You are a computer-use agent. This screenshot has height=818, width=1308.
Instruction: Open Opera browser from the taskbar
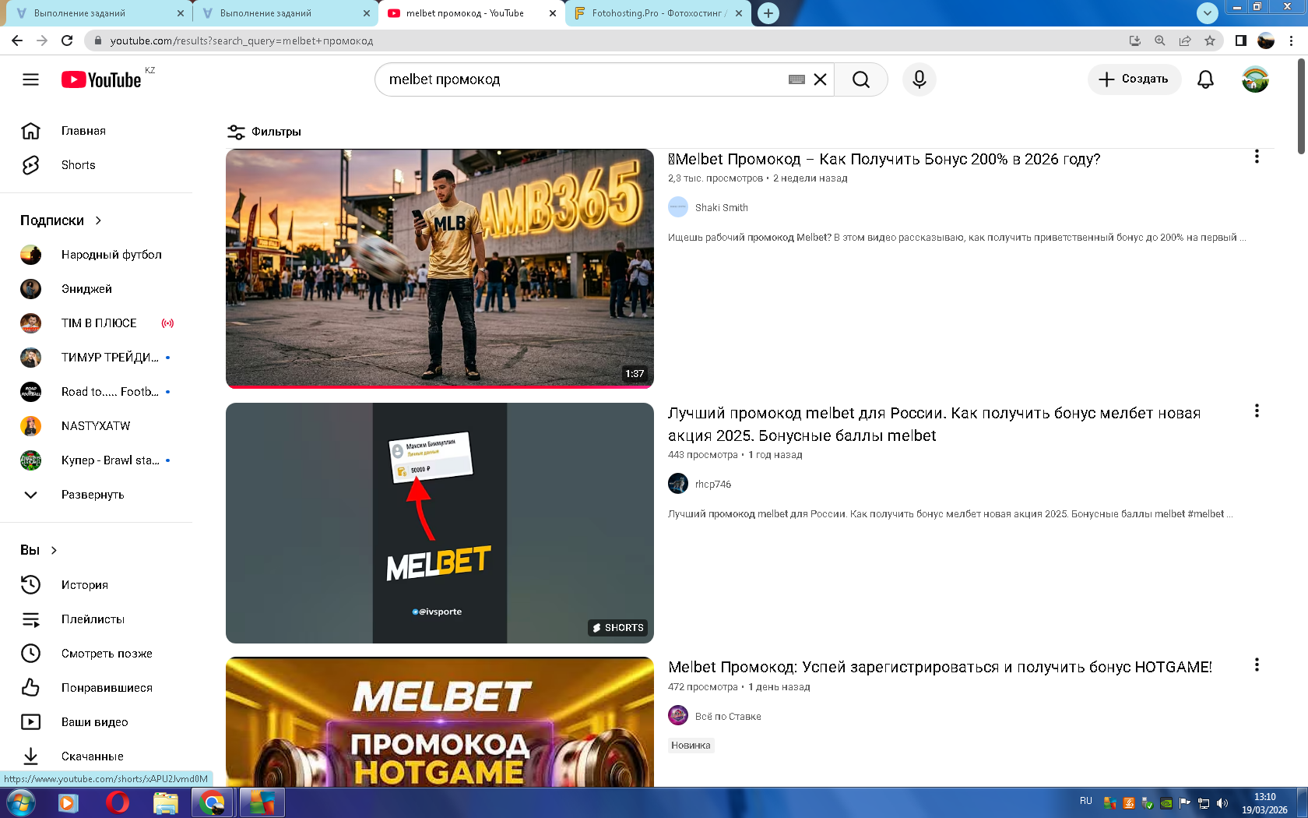(117, 802)
